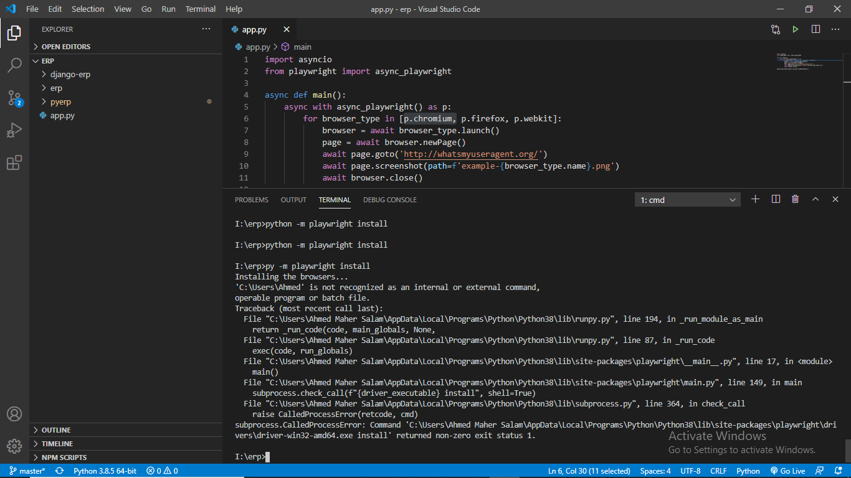This screenshot has width=851, height=478.
Task: Change language mode via Python status item
Action: click(748, 471)
